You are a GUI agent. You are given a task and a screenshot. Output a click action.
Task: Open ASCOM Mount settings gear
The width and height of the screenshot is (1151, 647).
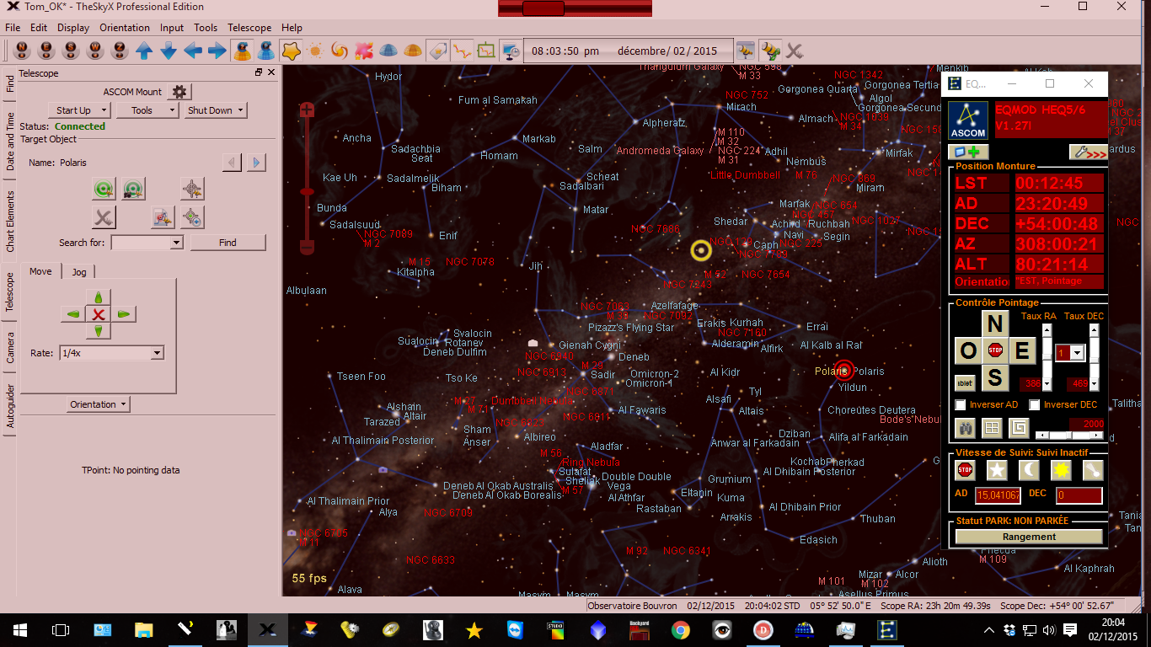179,92
